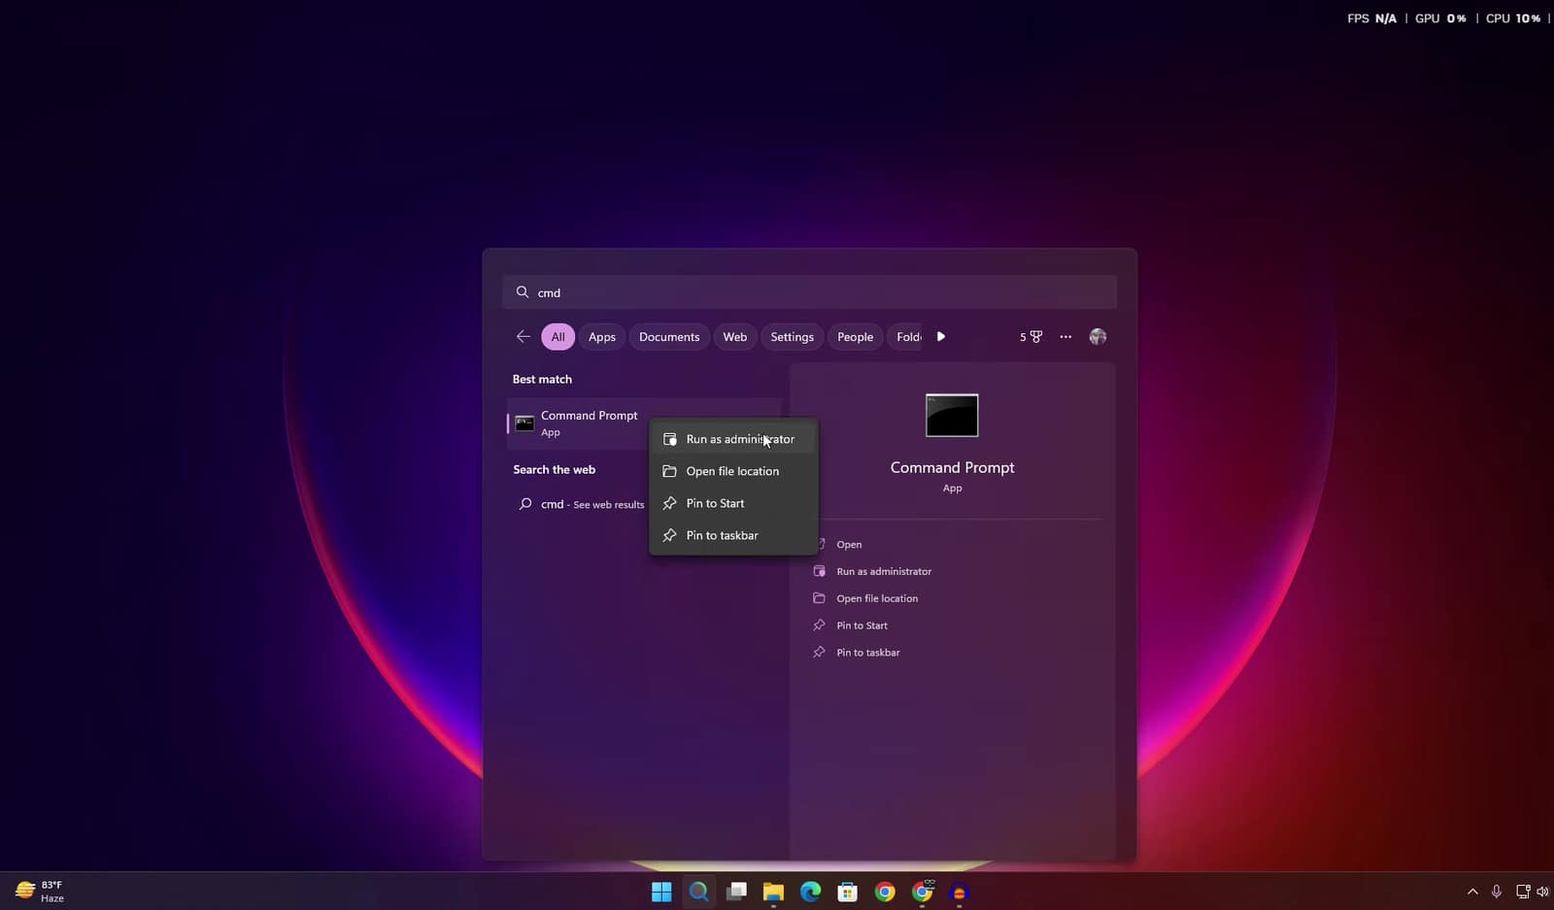Click the GPU 0% overlay readout

1441,18
